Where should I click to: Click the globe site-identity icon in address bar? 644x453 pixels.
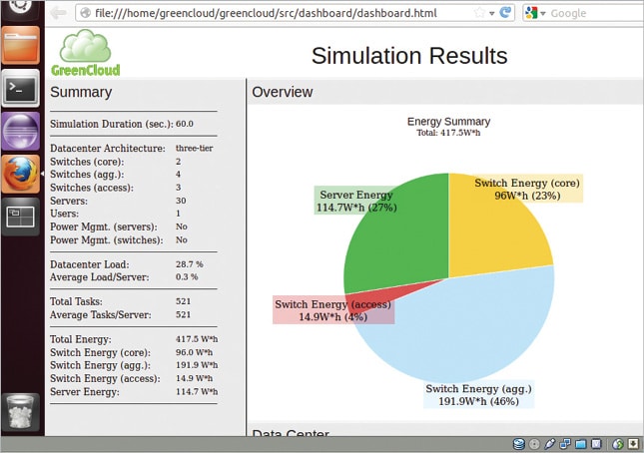86,13
